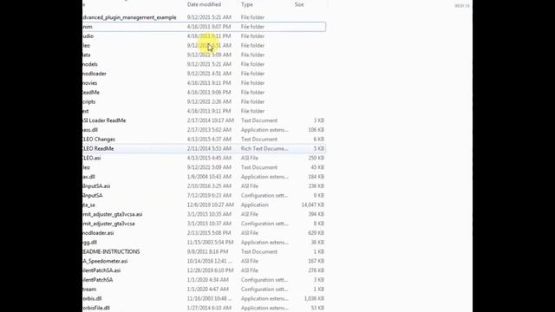The image size is (555, 312).
Task: Select the vorbisFile.dll file
Action: point(204,309)
